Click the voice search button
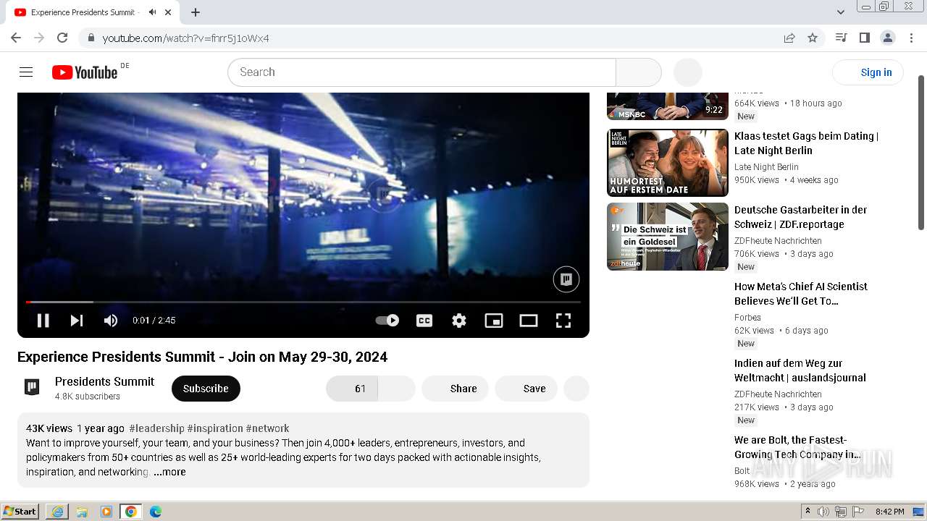Screen dimensions: 927x521 pyautogui.click(x=688, y=72)
